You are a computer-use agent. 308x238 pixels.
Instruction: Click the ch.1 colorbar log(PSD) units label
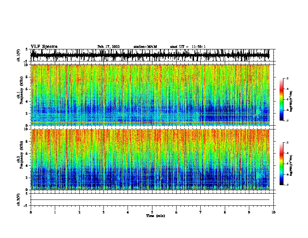click(291, 101)
